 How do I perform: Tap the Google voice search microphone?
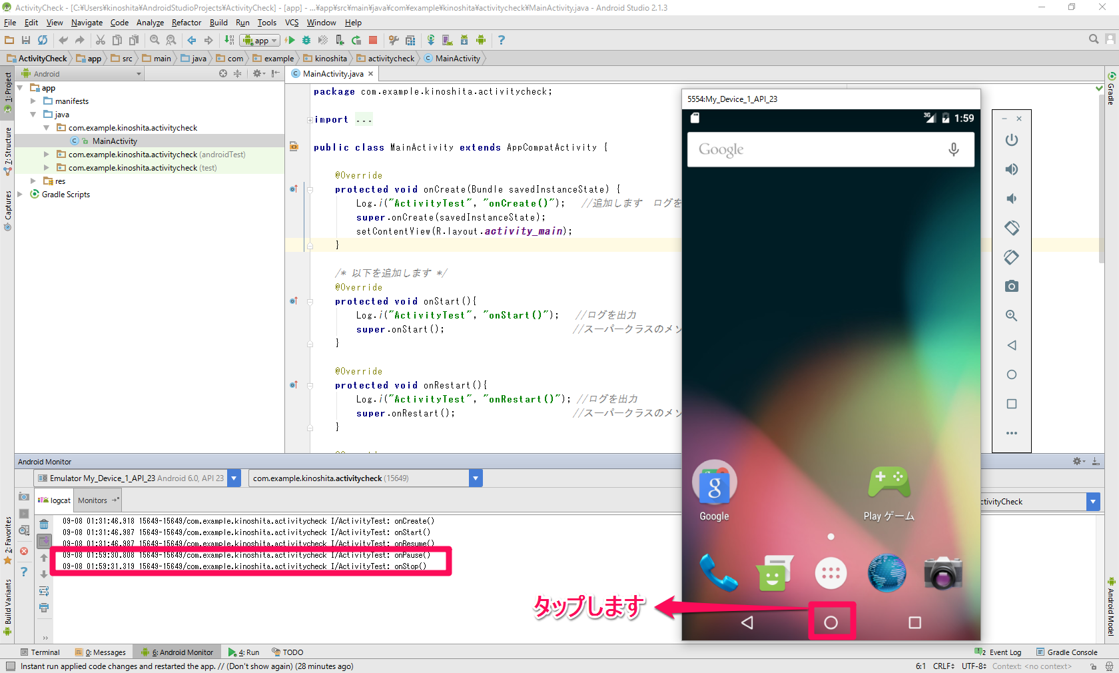[954, 149]
